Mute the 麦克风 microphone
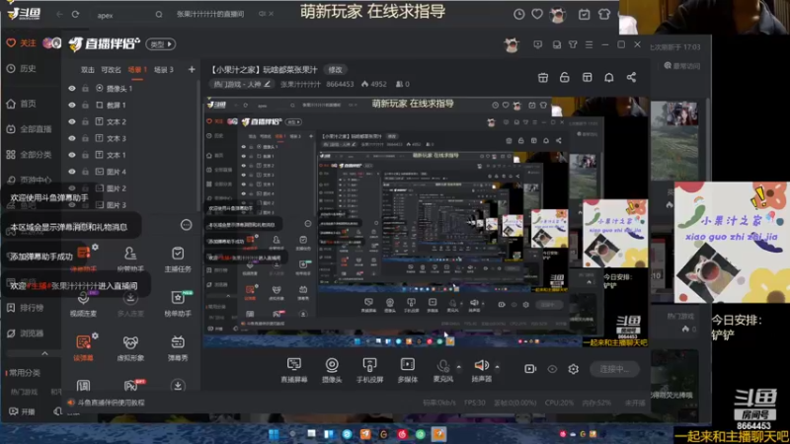Screen dimensions: 790x444 pos(442,369)
